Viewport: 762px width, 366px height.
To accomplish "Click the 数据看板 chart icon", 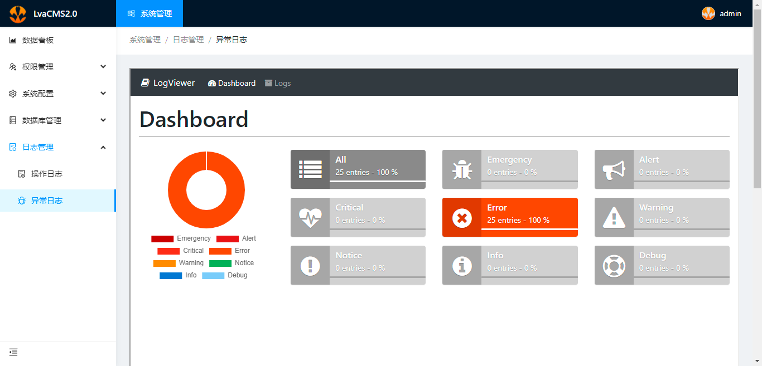I will click(13, 40).
